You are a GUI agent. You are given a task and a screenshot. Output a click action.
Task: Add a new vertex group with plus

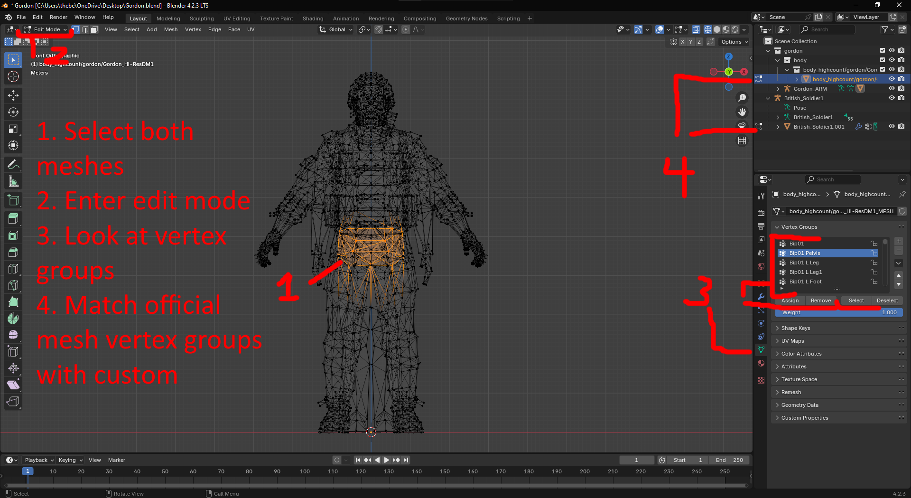899,241
